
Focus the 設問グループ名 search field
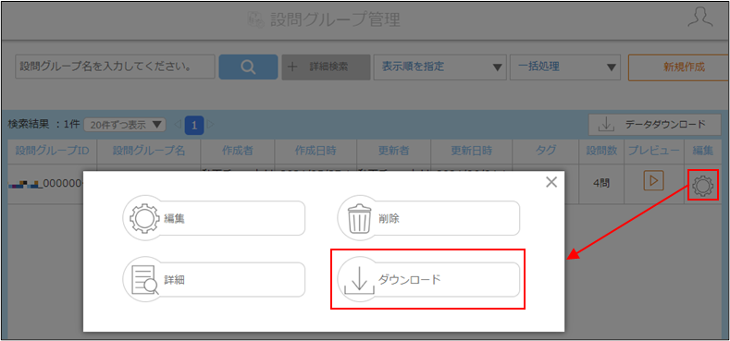(115, 67)
